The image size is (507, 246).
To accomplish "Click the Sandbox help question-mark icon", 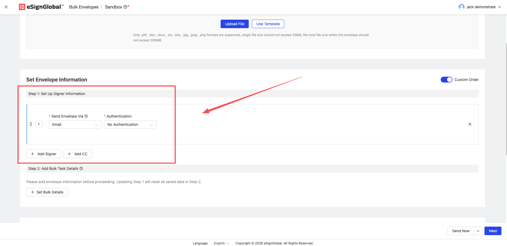I will 125,7.
